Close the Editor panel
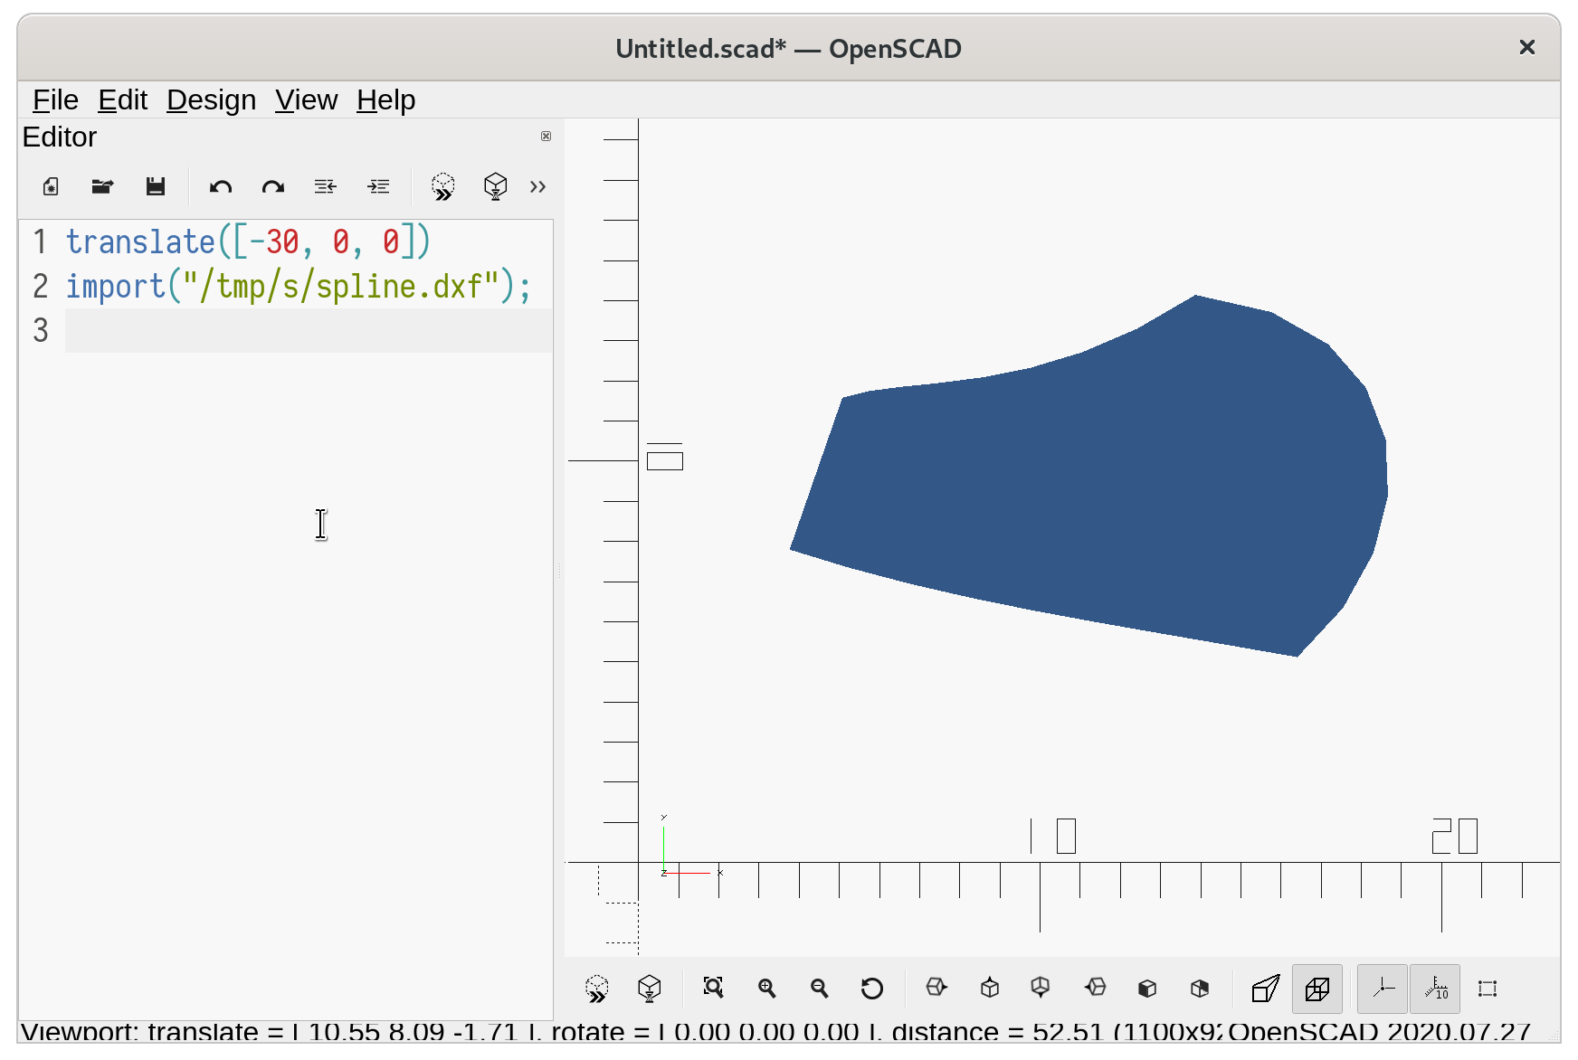The image size is (1578, 1060). [x=546, y=137]
